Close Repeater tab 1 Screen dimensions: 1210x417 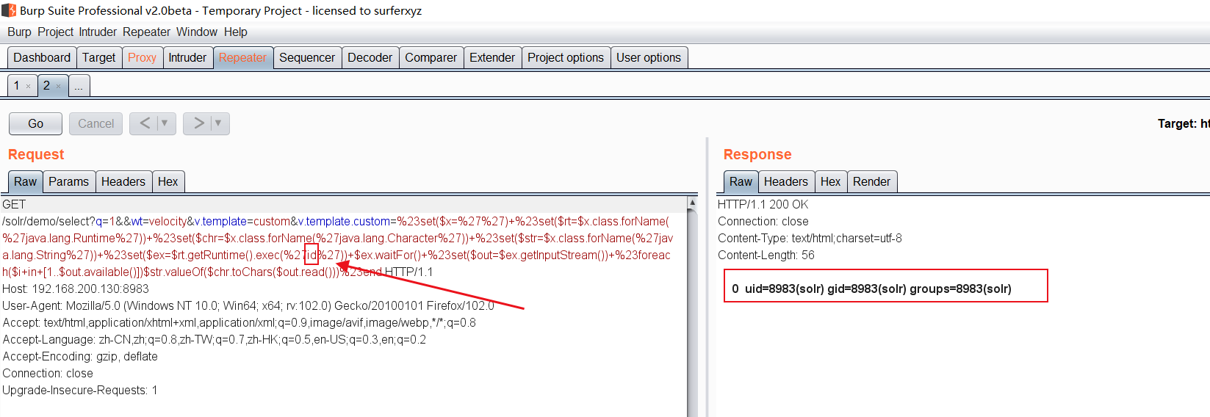(x=29, y=87)
